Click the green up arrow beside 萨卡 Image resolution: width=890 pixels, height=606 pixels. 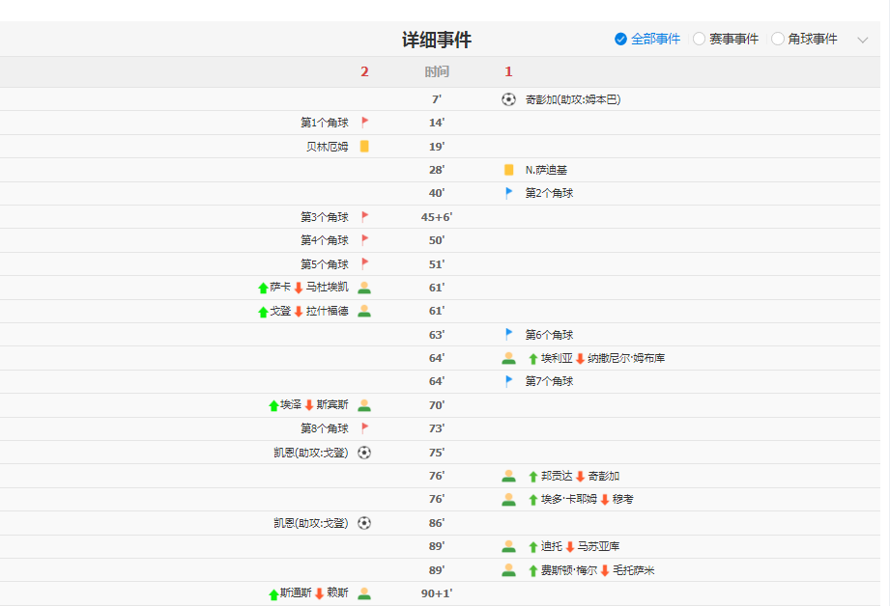(263, 288)
